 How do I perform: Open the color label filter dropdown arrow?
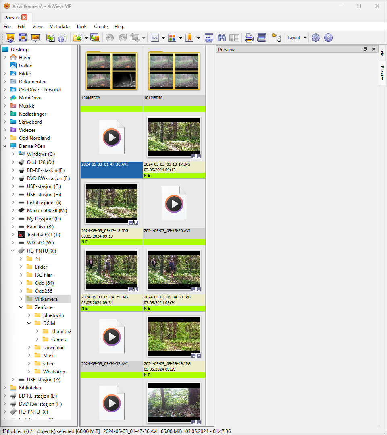181,38
